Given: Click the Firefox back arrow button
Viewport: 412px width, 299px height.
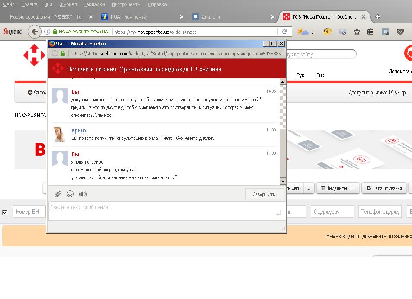Looking at the screenshot, I should tap(34, 32).
